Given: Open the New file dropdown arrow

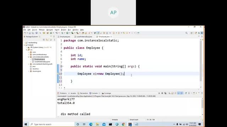Looking at the screenshot, I should [x=27, y=33].
